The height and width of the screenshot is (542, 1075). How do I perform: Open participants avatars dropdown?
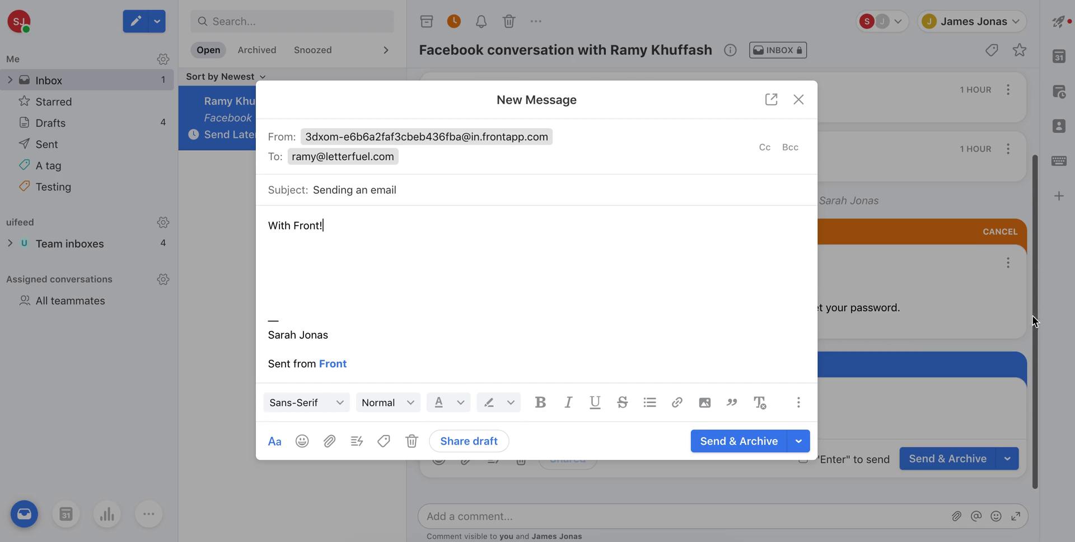coord(882,21)
